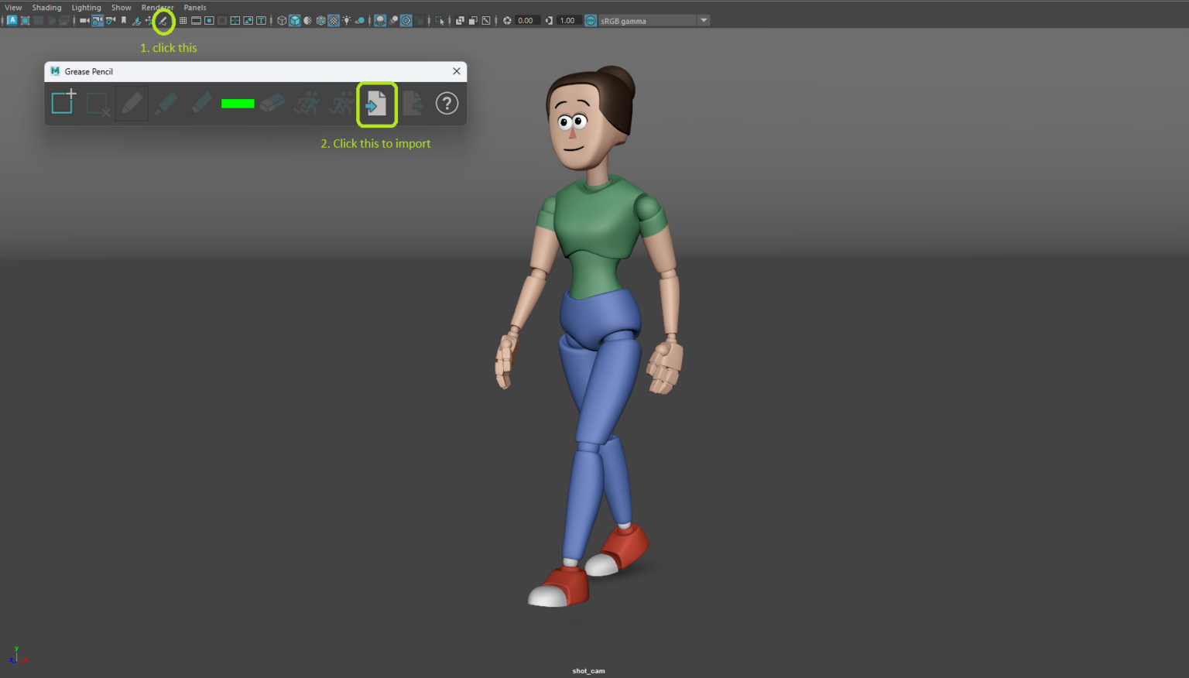Select the pencil draw tool in Grease Pencil

[131, 103]
